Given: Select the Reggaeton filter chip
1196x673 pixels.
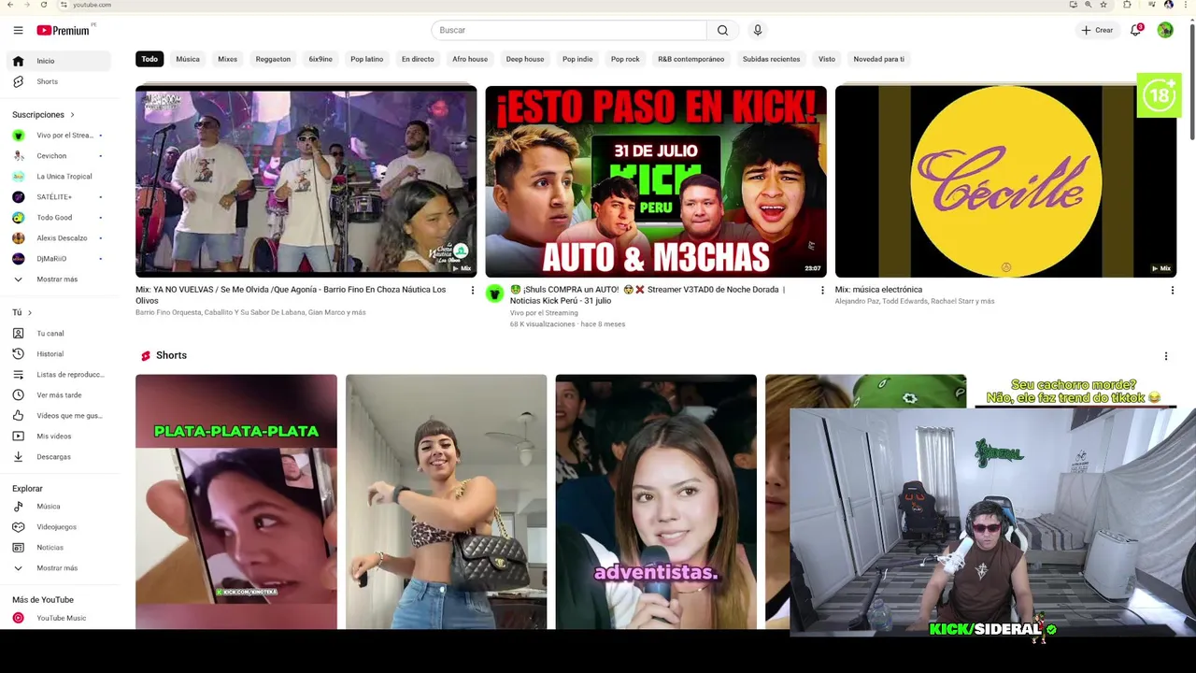Looking at the screenshot, I should (x=273, y=59).
